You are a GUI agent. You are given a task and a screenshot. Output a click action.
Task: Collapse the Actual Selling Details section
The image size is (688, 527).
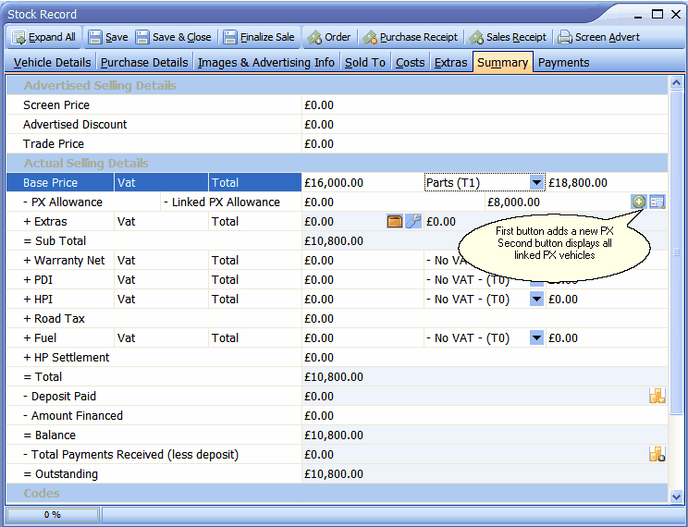tap(337, 163)
